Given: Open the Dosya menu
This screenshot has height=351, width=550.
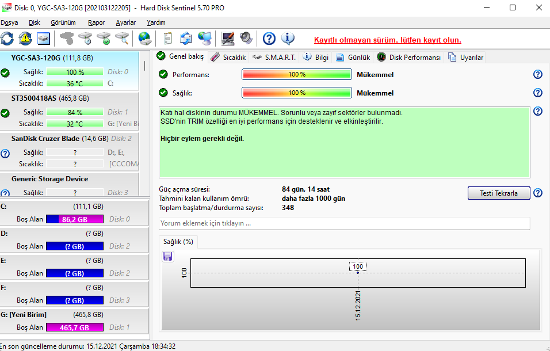Looking at the screenshot, I should point(9,22).
